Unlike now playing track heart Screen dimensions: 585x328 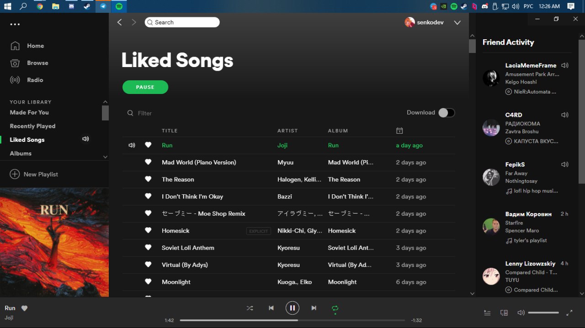[25, 308]
